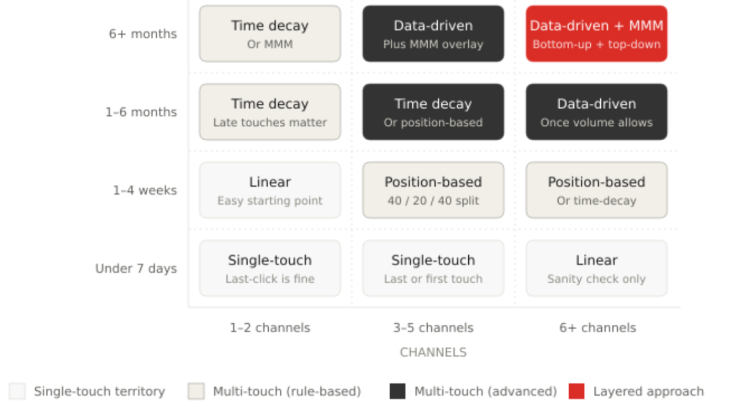Click the 6+ months row label
The image size is (734, 413).
click(x=143, y=34)
